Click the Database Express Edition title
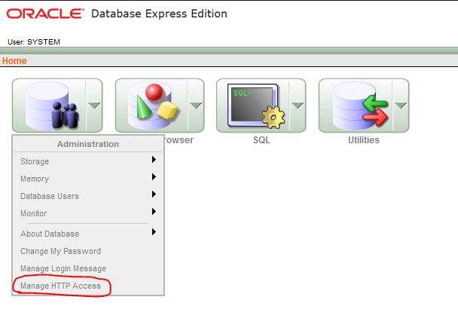Image resolution: width=458 pixels, height=309 pixels. pyautogui.click(x=159, y=14)
